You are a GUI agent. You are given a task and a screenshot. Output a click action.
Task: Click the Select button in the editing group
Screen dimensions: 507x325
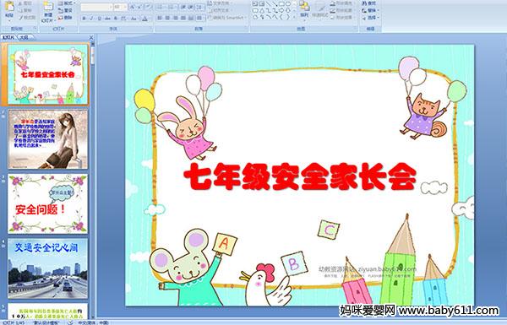pyautogui.click(x=370, y=18)
